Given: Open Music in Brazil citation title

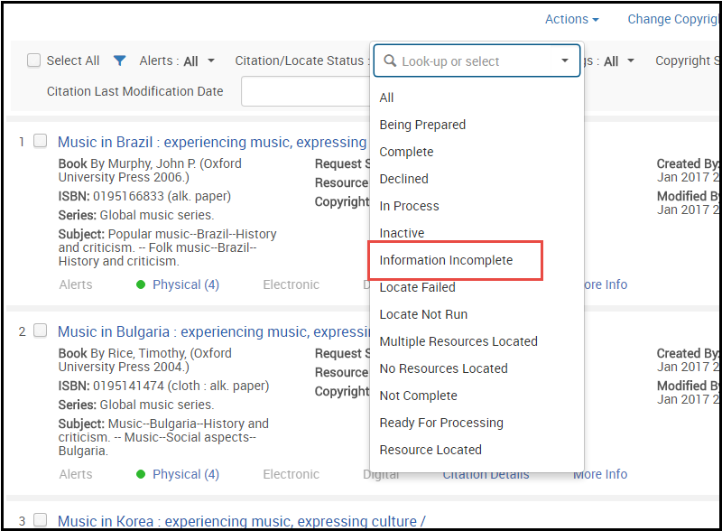Looking at the screenshot, I should tap(212, 143).
